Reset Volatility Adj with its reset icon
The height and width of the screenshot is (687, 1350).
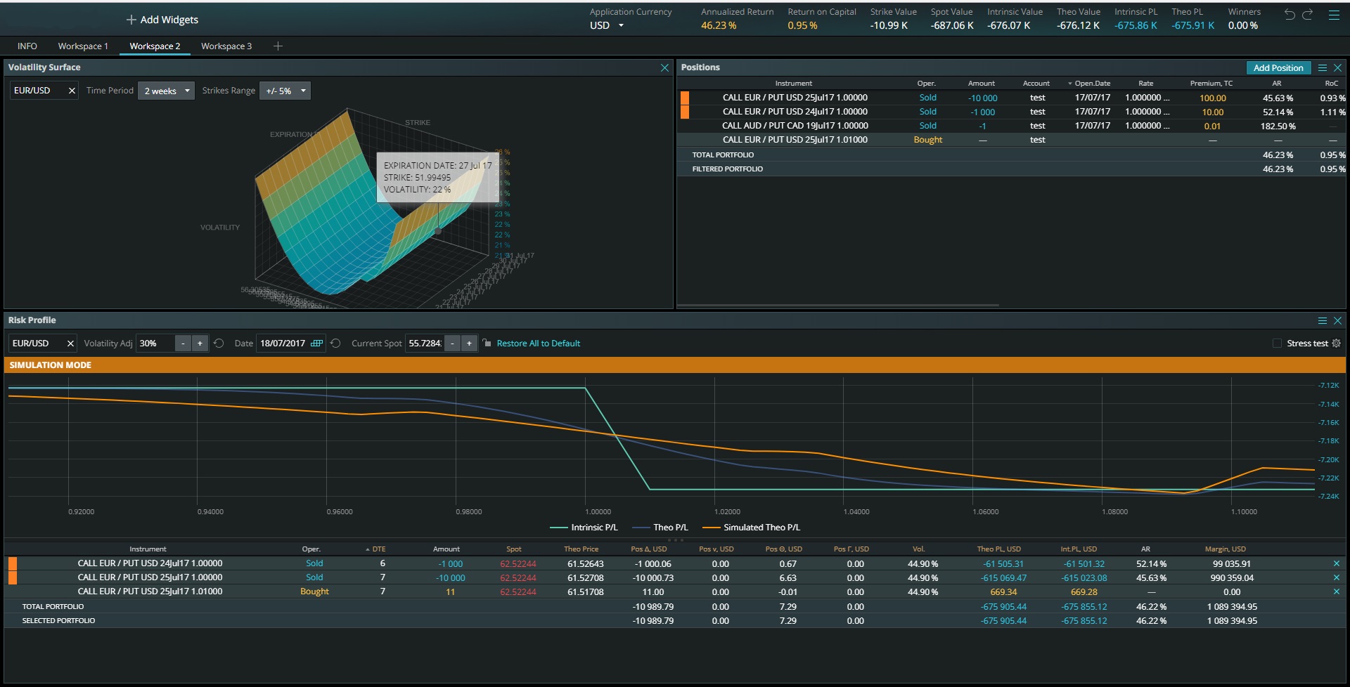click(219, 343)
